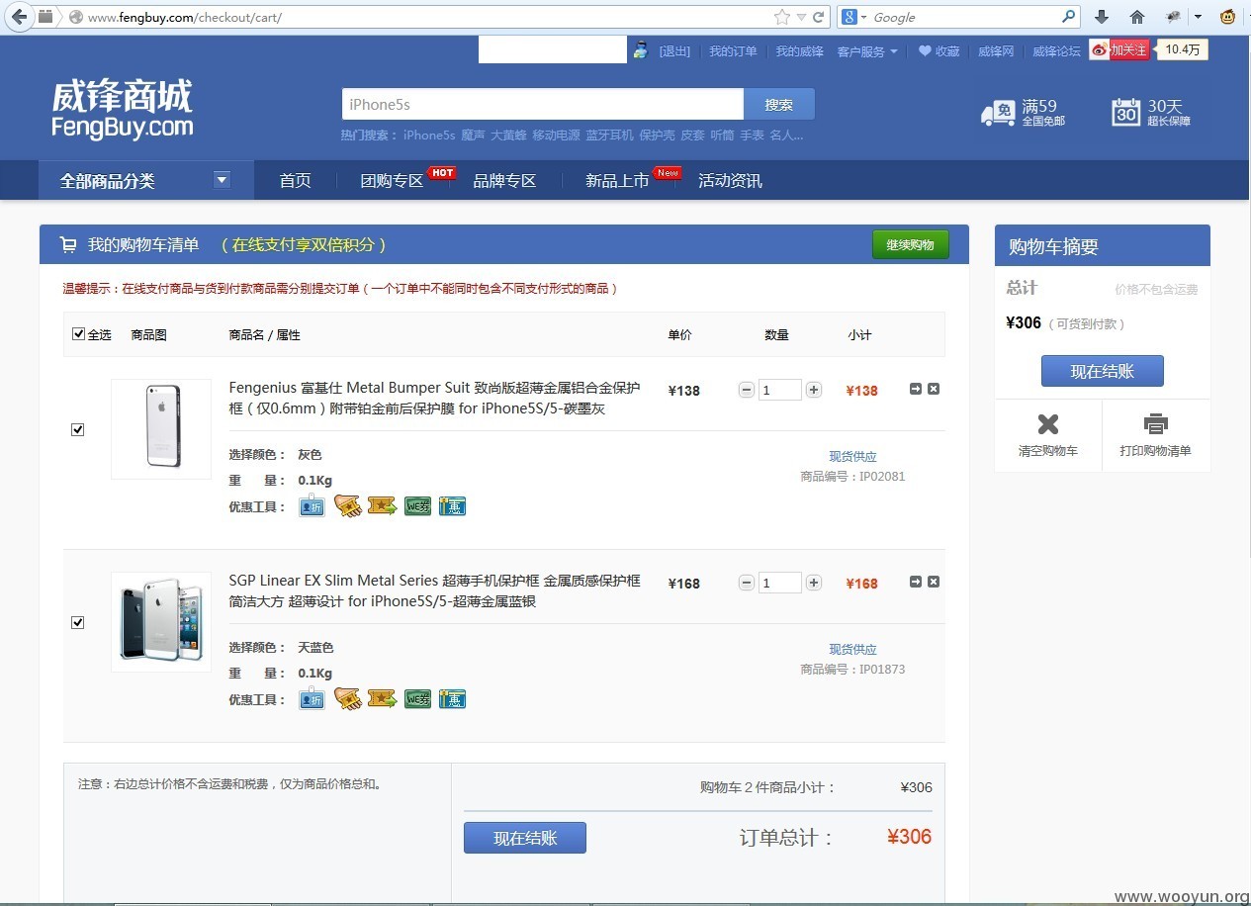This screenshot has width=1251, height=906.
Task: Open the 新品上市 nav tab
Action: click(x=617, y=180)
